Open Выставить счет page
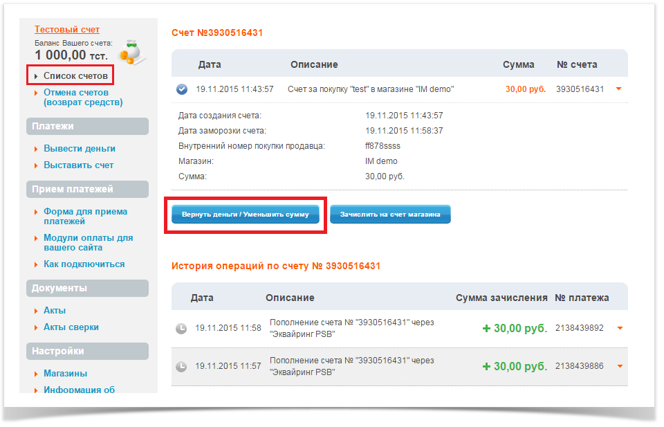Screen dimensions: 664x427 78,165
